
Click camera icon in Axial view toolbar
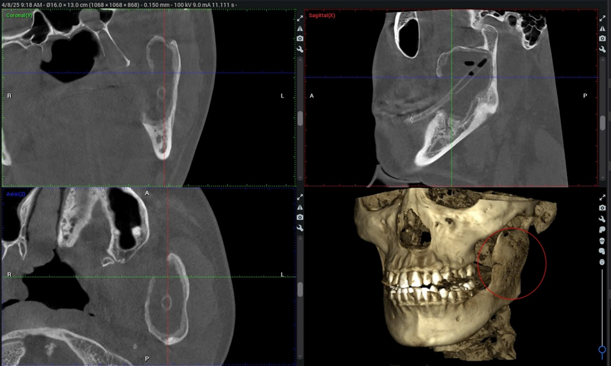coord(300,217)
